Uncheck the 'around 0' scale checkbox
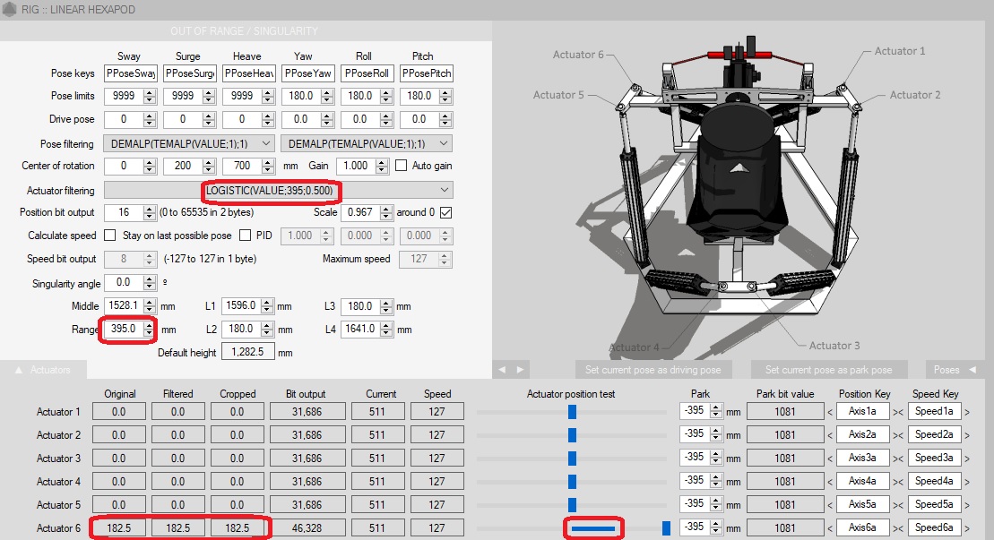The height and width of the screenshot is (540, 994). tap(445, 212)
